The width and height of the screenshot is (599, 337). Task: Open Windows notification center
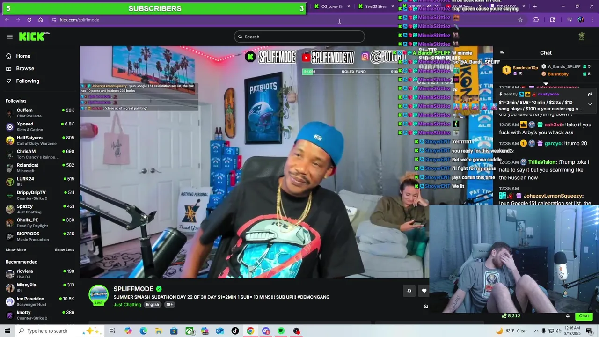589,331
